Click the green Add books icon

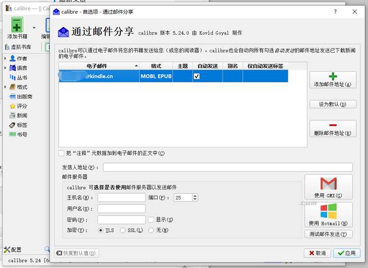click(x=17, y=25)
